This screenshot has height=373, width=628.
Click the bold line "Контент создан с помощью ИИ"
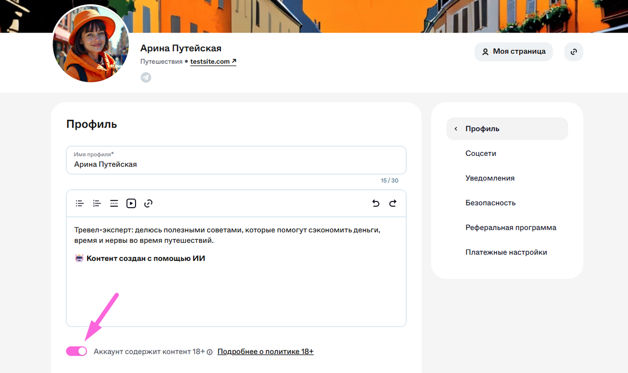click(x=145, y=258)
